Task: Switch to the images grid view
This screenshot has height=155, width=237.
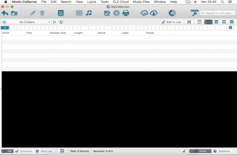Action: pos(216,22)
